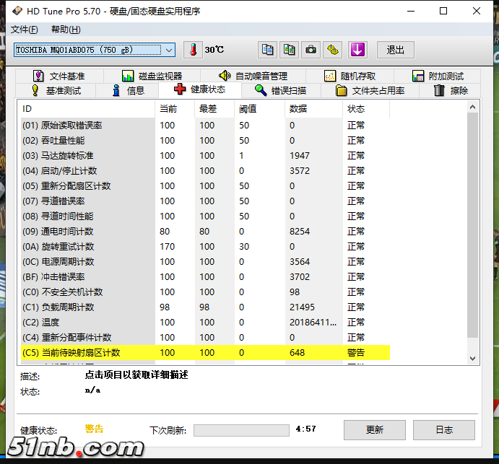Screen dimensions: 499x464
Task: Click the thermometer temperature icon
Action: click(x=193, y=50)
